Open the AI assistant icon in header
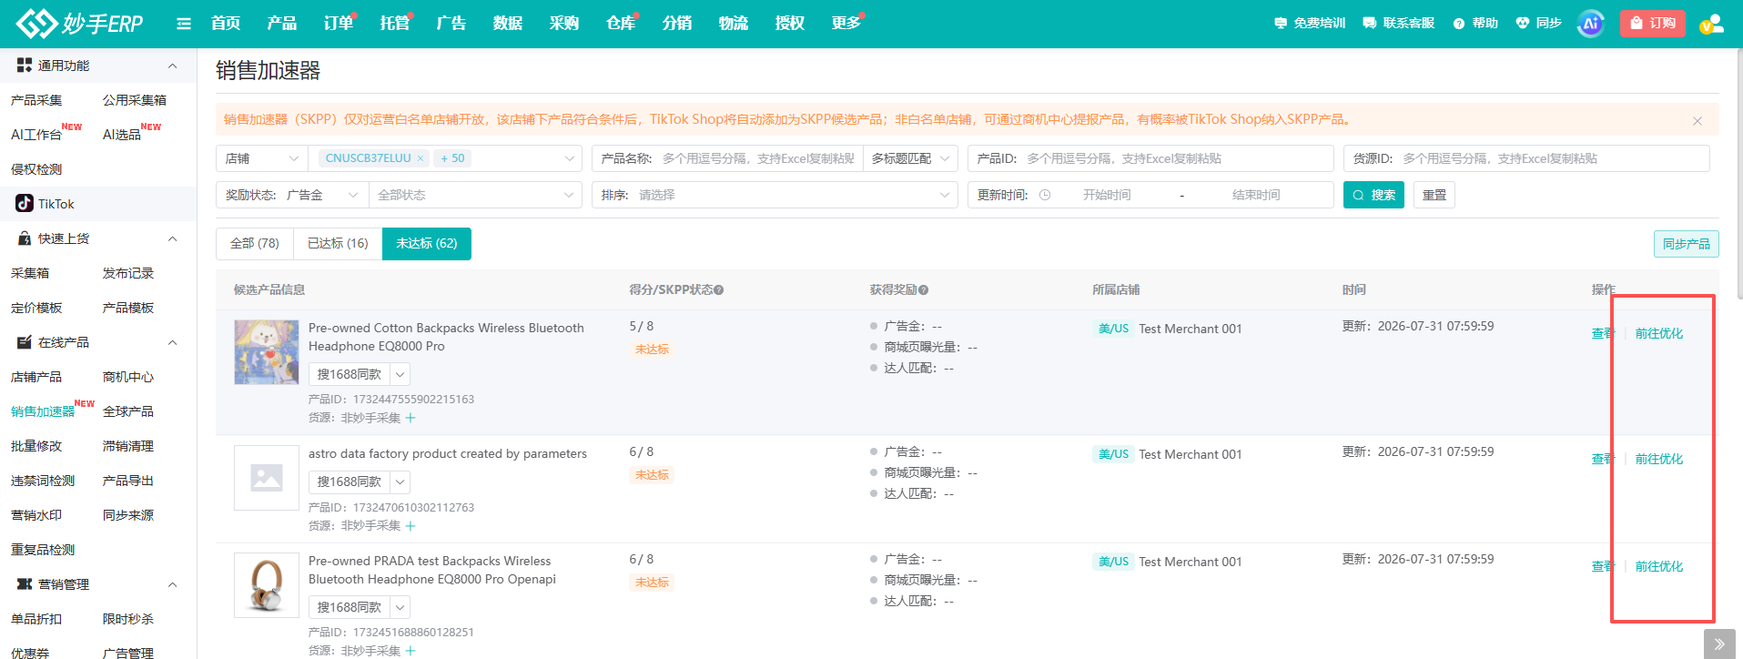 click(x=1591, y=24)
